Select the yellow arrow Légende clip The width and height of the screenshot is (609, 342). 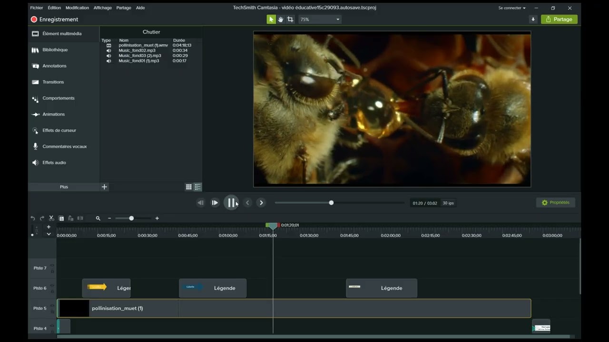106,288
